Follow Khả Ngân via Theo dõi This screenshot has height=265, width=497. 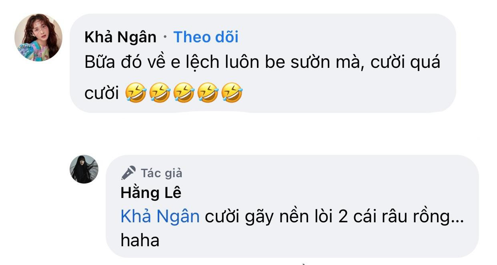point(206,37)
